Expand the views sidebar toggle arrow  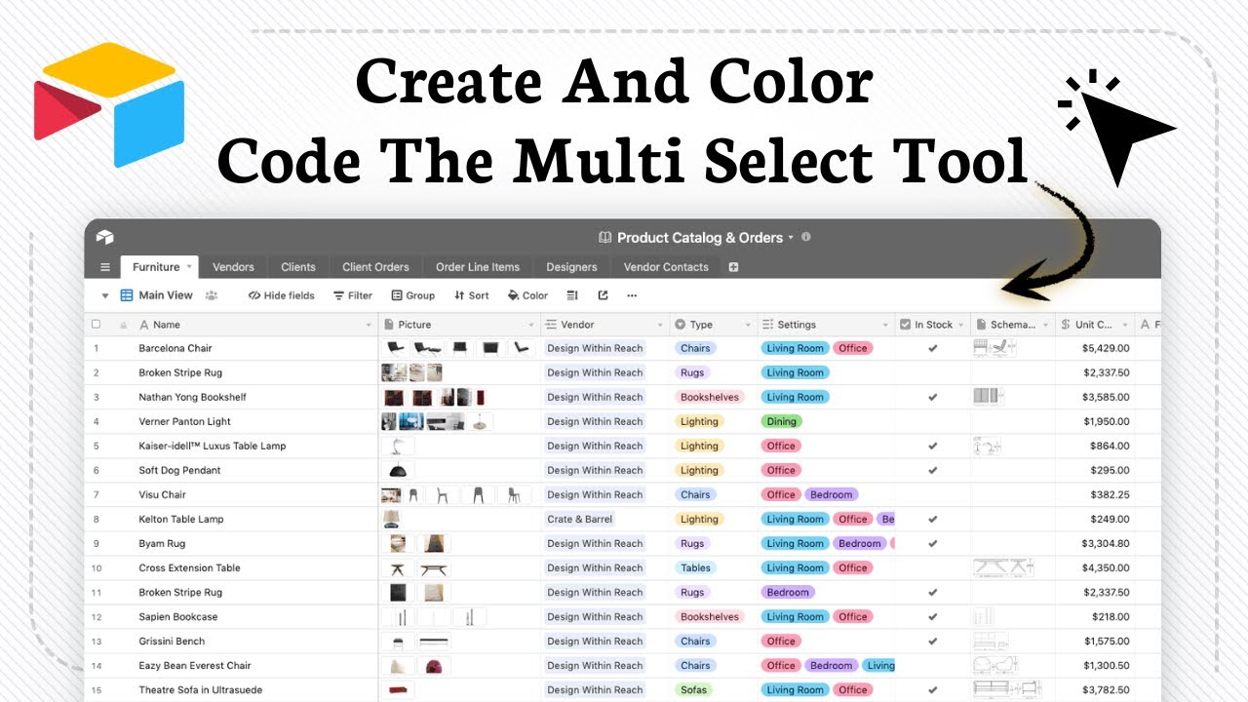[104, 295]
